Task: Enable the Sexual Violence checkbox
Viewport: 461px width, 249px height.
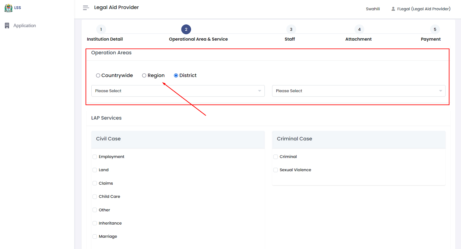Action: coord(275,170)
